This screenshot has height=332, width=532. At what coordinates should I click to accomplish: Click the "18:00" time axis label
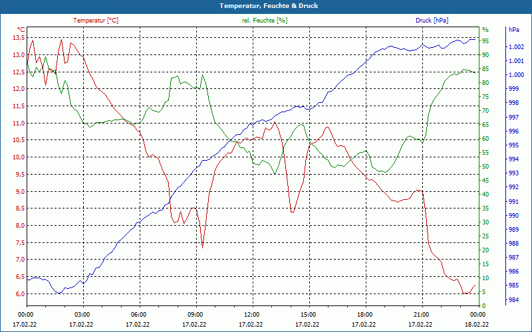tap(364, 314)
